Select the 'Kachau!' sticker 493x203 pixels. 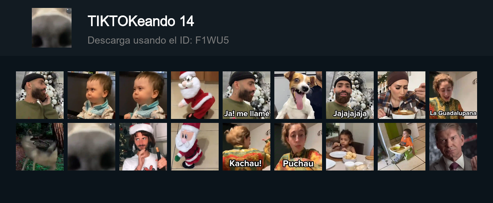[x=246, y=147]
